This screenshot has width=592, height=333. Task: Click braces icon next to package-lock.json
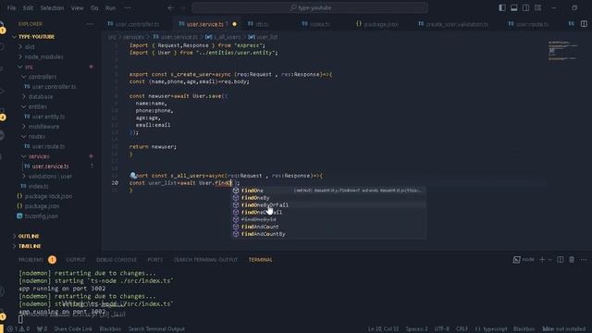pyautogui.click(x=19, y=196)
